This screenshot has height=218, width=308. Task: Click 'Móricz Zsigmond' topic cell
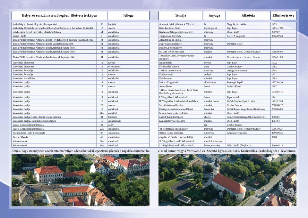[181, 82]
